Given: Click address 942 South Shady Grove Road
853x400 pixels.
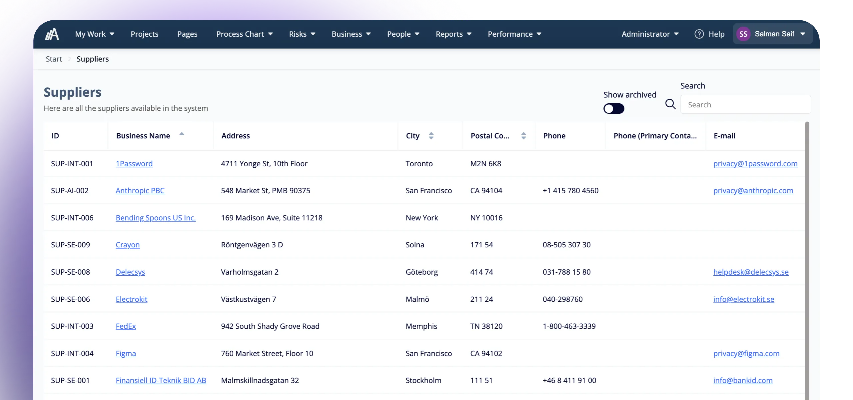Looking at the screenshot, I should (270, 326).
